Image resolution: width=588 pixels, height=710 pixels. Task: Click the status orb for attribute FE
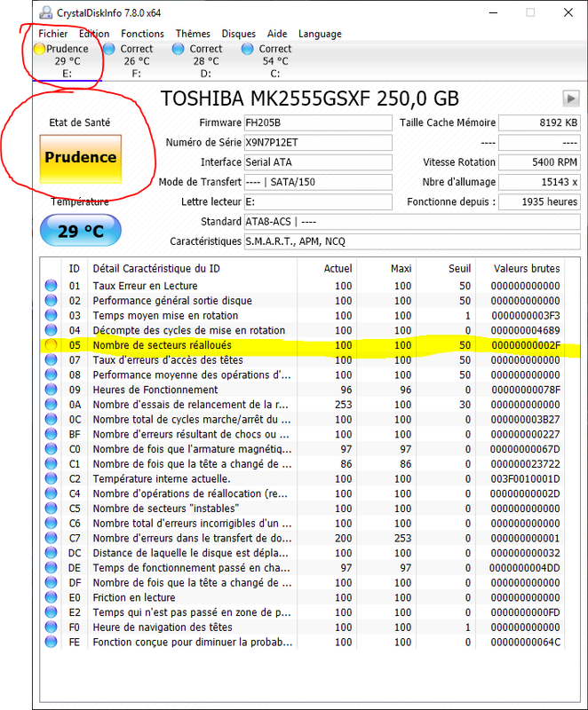(x=51, y=642)
